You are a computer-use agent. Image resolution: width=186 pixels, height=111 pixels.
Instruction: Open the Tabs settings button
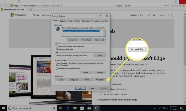(100, 55)
